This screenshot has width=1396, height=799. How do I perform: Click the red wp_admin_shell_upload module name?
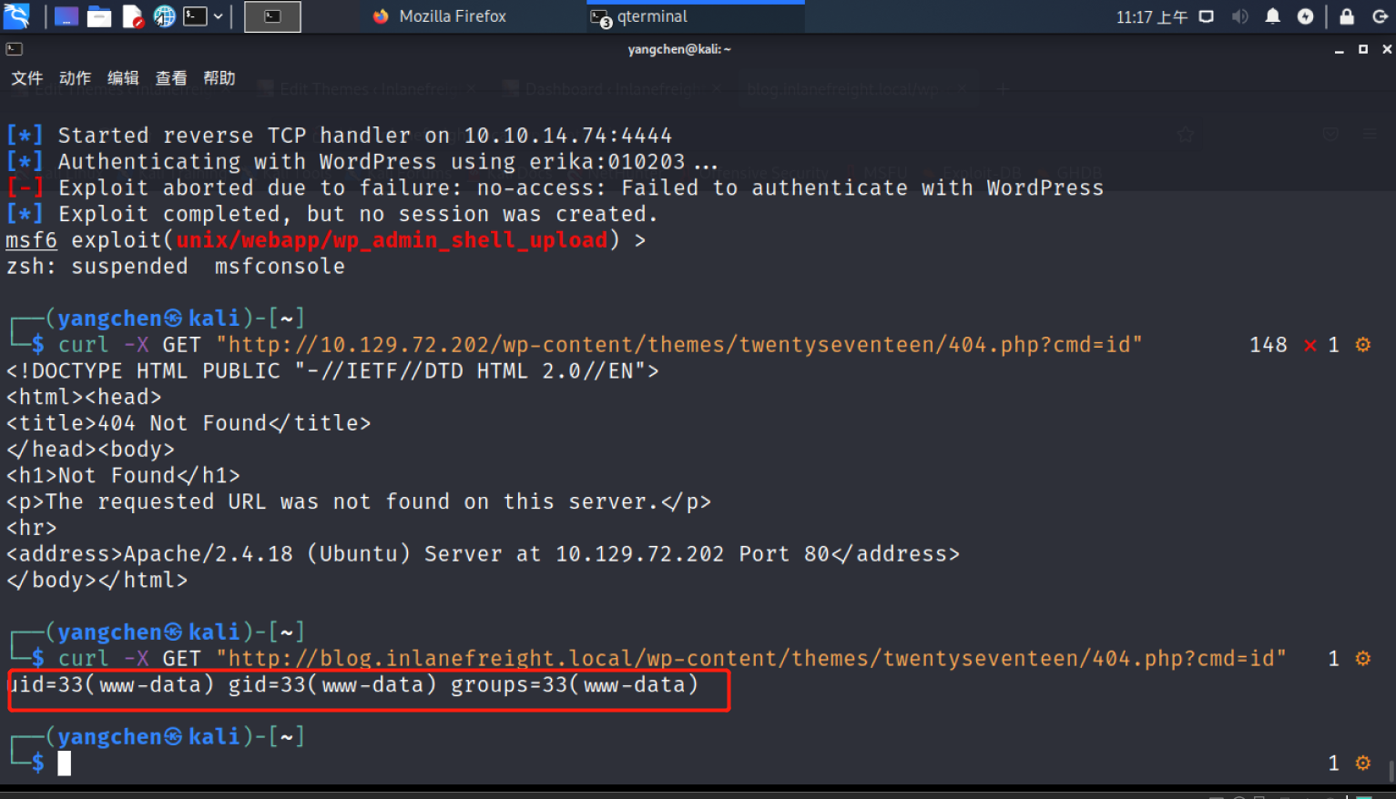(392, 240)
